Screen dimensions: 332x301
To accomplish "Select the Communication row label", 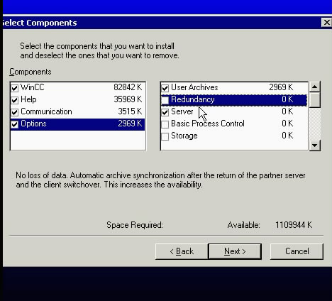I will [46, 111].
